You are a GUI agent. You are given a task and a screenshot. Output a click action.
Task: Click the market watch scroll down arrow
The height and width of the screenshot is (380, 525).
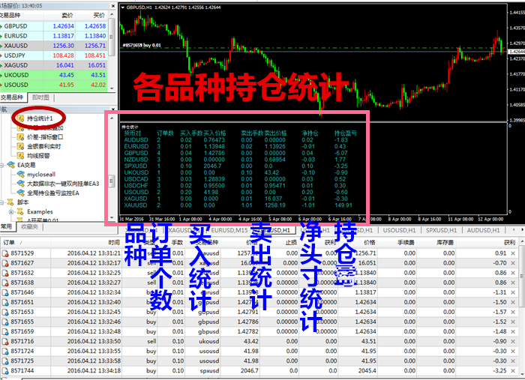[x=112, y=88]
